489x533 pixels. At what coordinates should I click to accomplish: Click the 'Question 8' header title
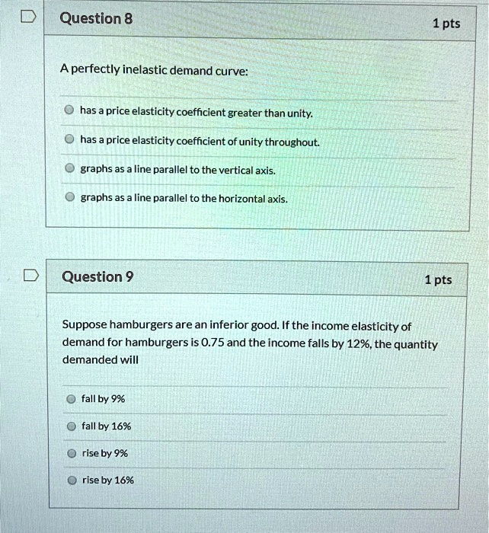pos(96,18)
